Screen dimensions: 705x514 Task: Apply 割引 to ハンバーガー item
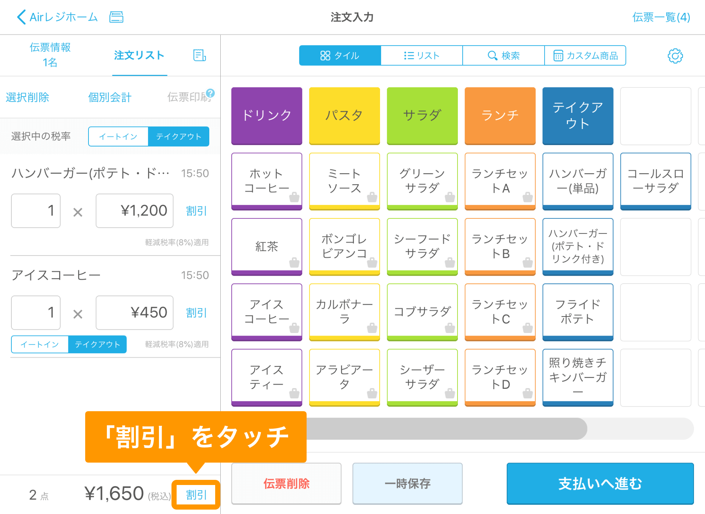(196, 211)
